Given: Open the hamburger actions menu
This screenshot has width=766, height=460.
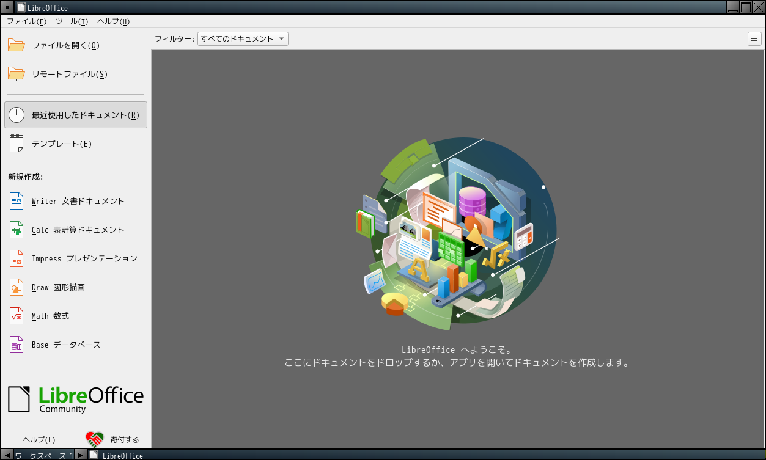Looking at the screenshot, I should pyautogui.click(x=754, y=39).
